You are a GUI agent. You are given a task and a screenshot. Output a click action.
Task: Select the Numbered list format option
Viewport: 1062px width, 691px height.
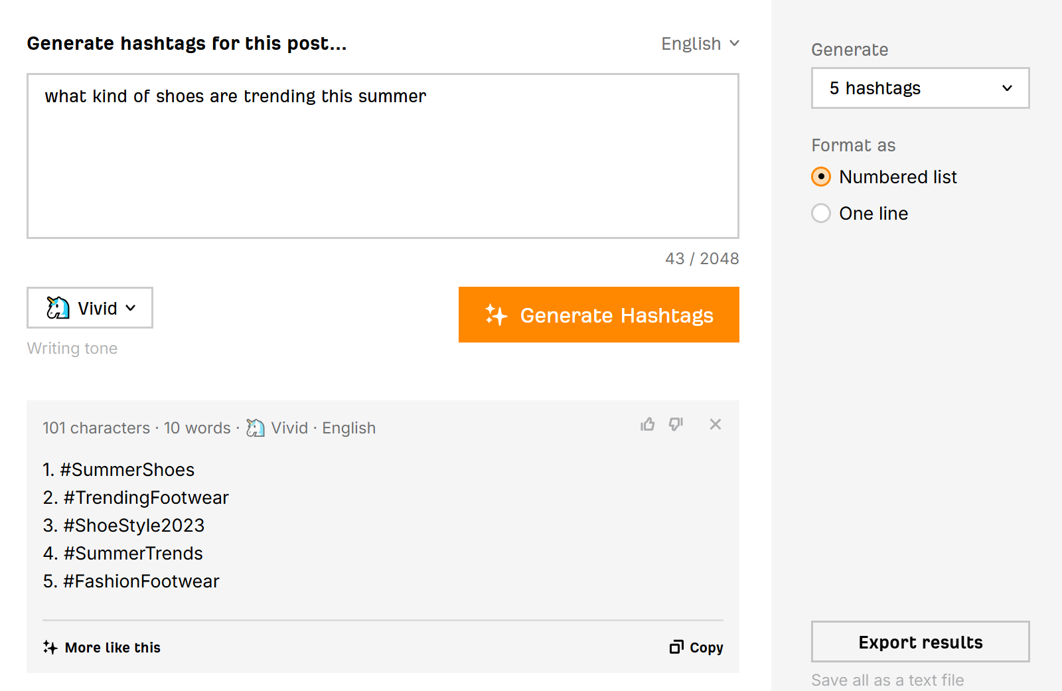[x=821, y=177]
